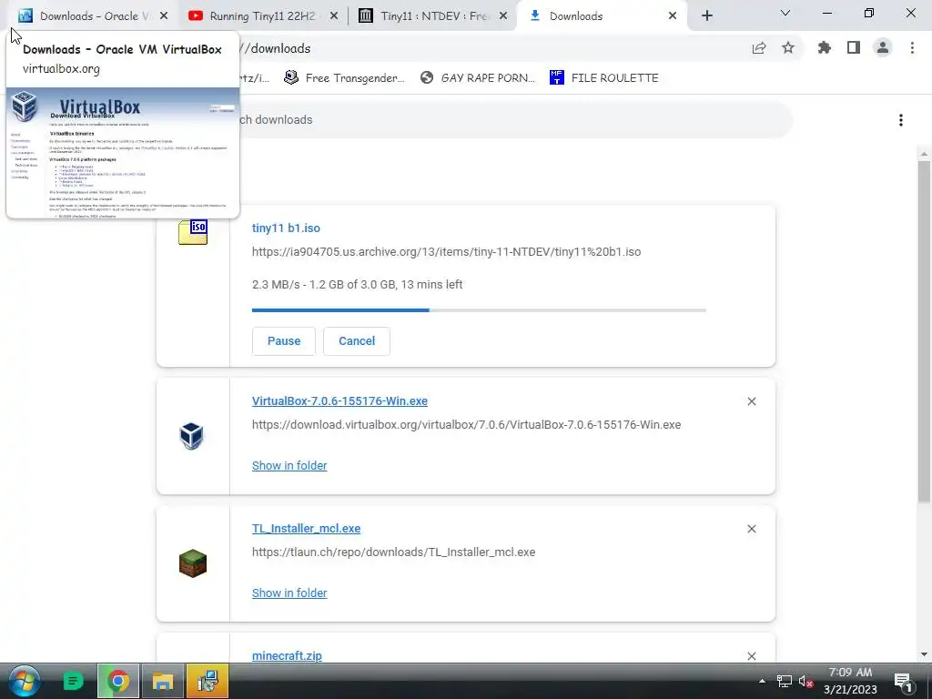Image resolution: width=932 pixels, height=699 pixels.
Task: Click the VirtualBox tab preview thumbnail
Action: click(x=123, y=152)
